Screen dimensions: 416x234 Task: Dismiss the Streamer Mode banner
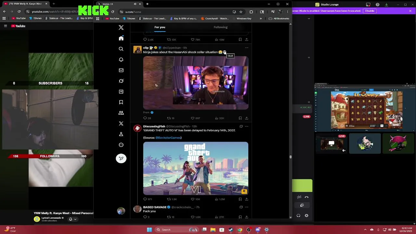tap(410, 11)
